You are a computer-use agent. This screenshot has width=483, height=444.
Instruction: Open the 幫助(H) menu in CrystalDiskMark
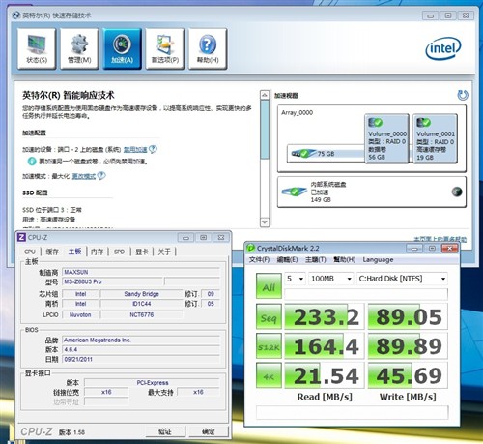(x=345, y=259)
